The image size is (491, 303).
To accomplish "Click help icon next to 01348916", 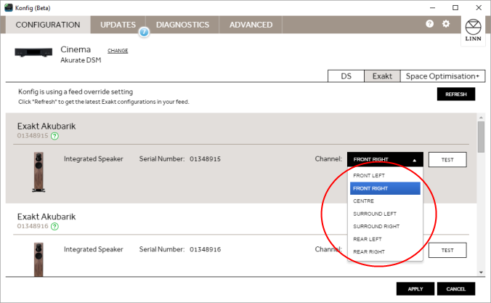I will 54,227.
